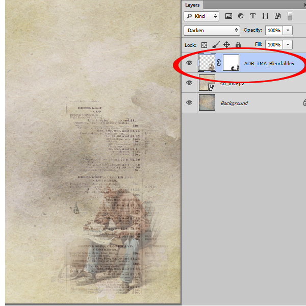Open the Opacity slider dropdown arrow
This screenshot has width=306, height=306.
(x=288, y=31)
